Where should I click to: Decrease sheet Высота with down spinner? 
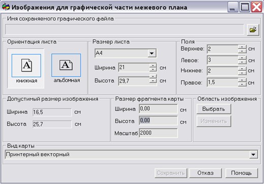[153, 81]
